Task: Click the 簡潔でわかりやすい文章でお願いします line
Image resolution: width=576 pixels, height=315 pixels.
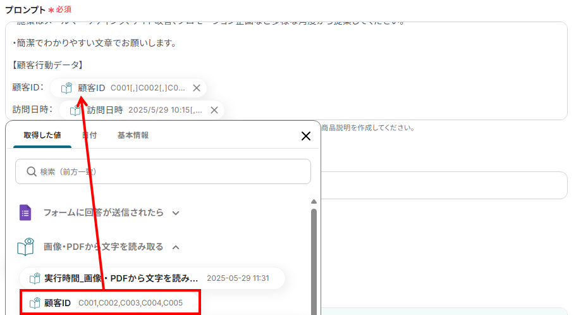Action: click(x=95, y=43)
